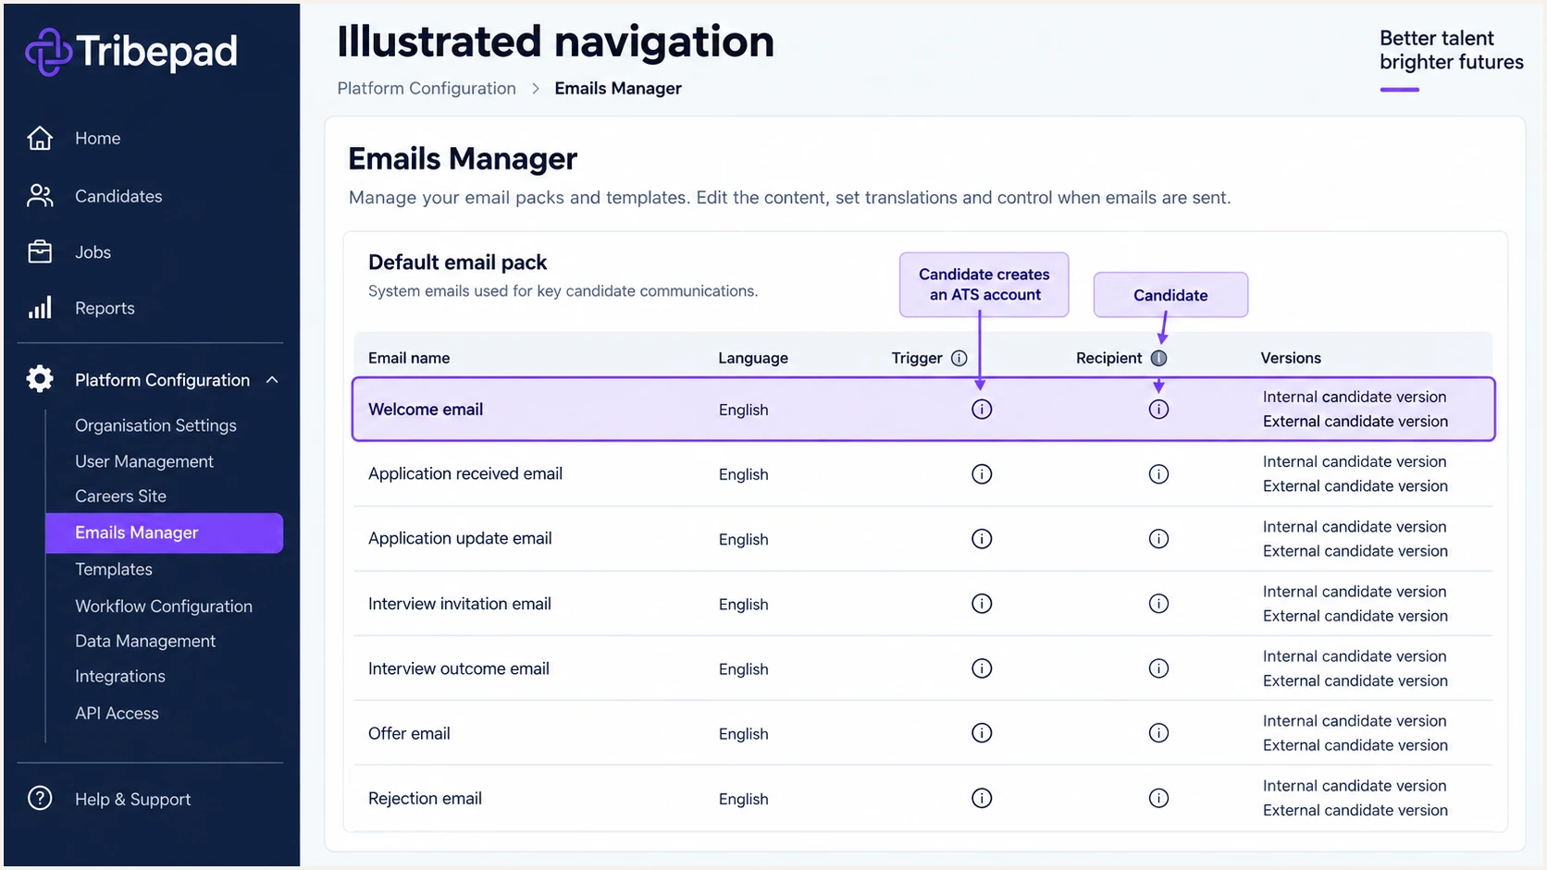Viewport: 1547px width, 870px height.
Task: Open Internal candidate version of Welcome email
Action: click(x=1355, y=397)
